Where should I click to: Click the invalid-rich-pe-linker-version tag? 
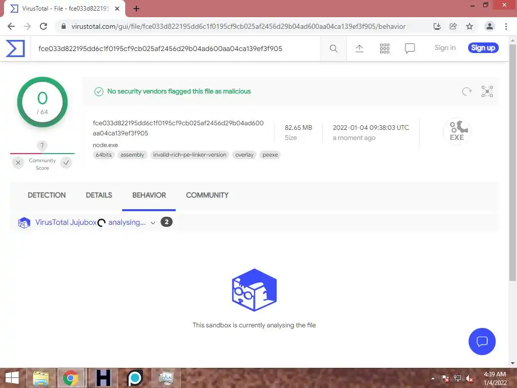tap(190, 155)
